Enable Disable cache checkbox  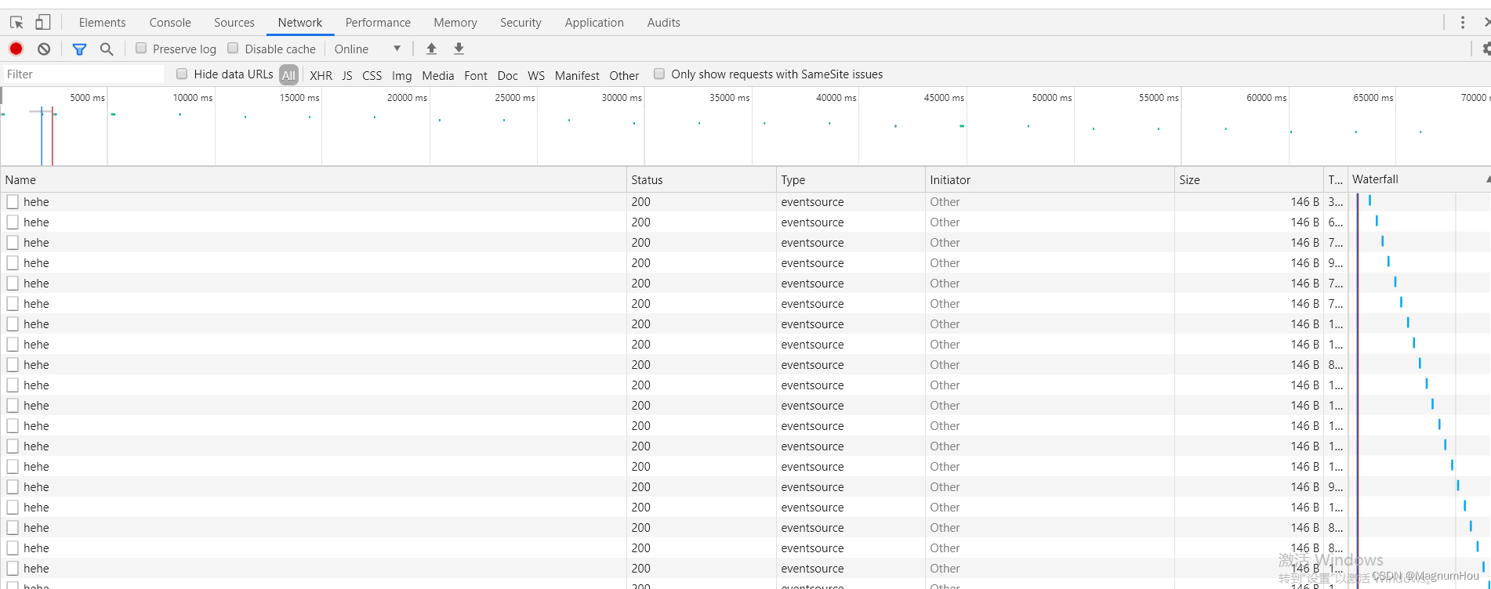[x=233, y=49]
